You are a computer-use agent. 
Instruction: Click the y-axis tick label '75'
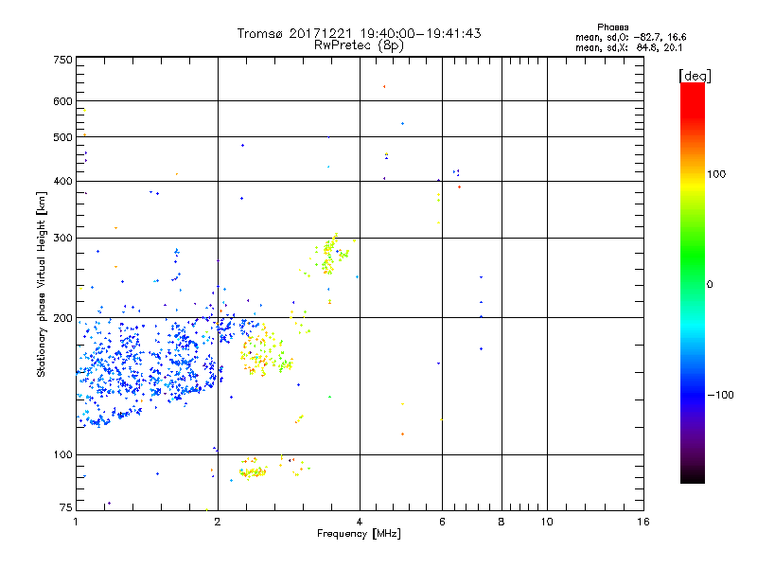pyautogui.click(x=66, y=507)
